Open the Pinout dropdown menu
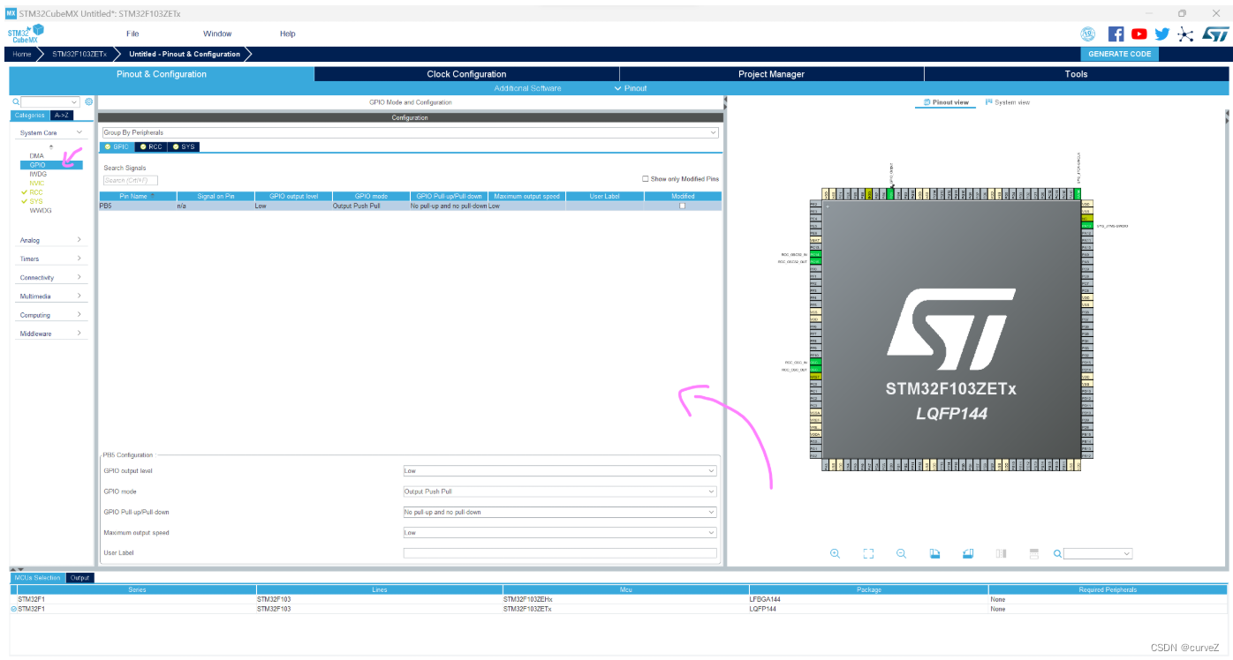 coord(631,88)
